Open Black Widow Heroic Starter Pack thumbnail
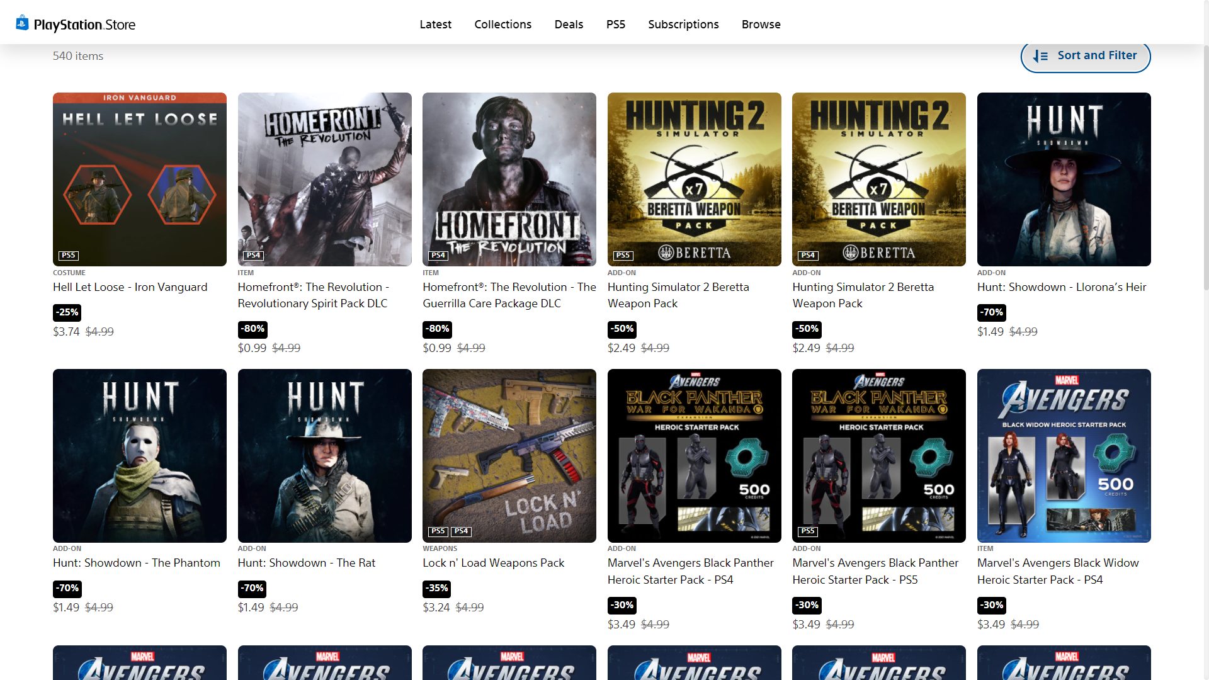The height and width of the screenshot is (680, 1209). pos(1064,455)
